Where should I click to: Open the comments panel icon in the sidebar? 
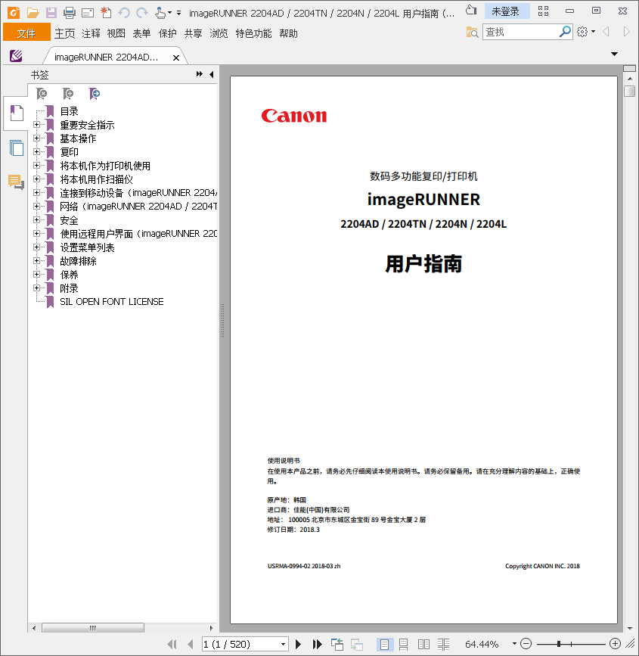tap(17, 182)
